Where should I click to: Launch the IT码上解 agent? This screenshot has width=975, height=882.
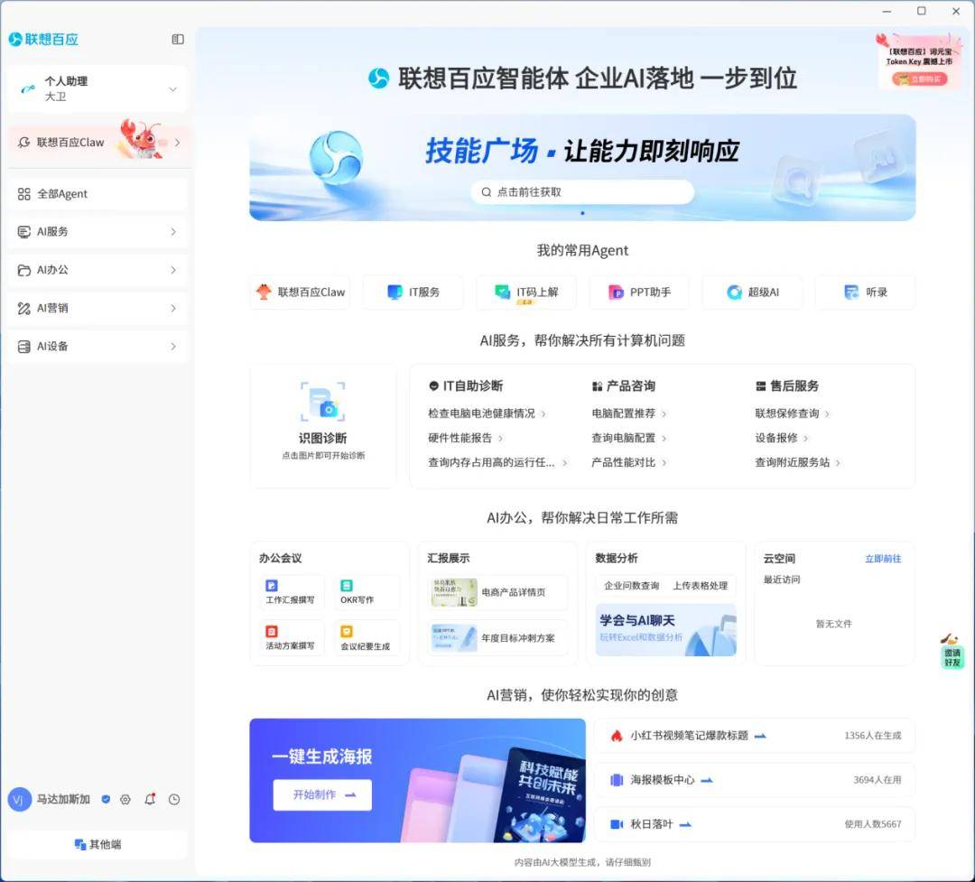pyautogui.click(x=526, y=292)
